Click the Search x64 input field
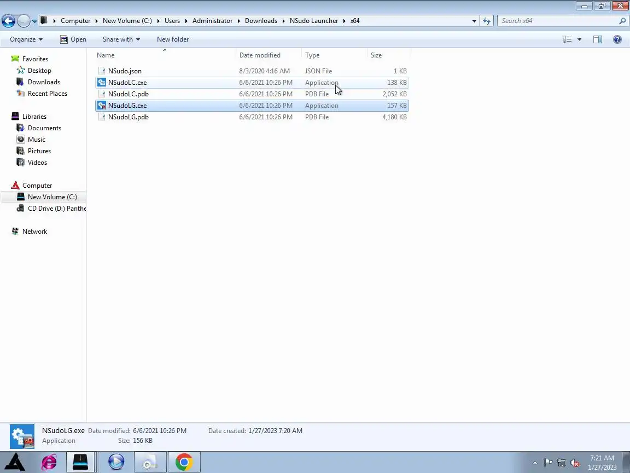 pos(558,21)
